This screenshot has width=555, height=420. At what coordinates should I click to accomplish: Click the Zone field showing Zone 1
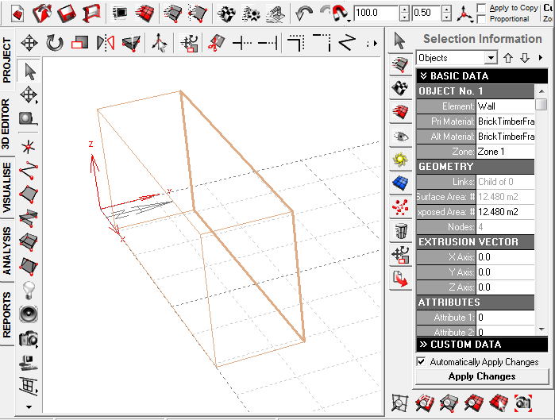(x=505, y=151)
